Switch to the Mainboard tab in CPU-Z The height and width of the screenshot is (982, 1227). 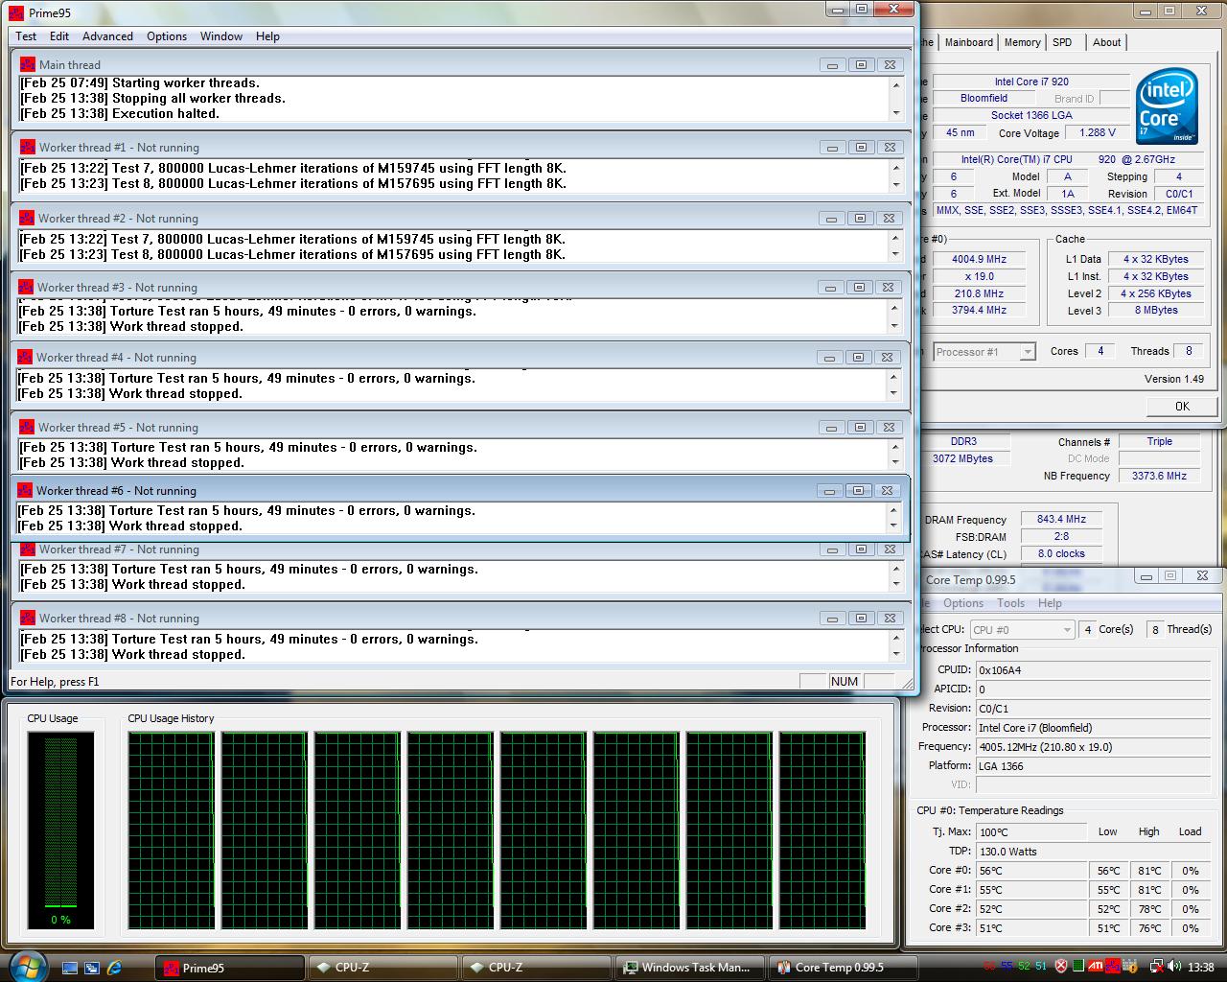pyautogui.click(x=969, y=42)
